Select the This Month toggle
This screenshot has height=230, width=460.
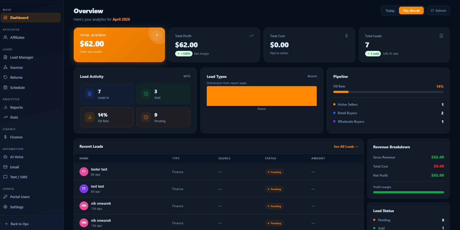click(x=411, y=11)
